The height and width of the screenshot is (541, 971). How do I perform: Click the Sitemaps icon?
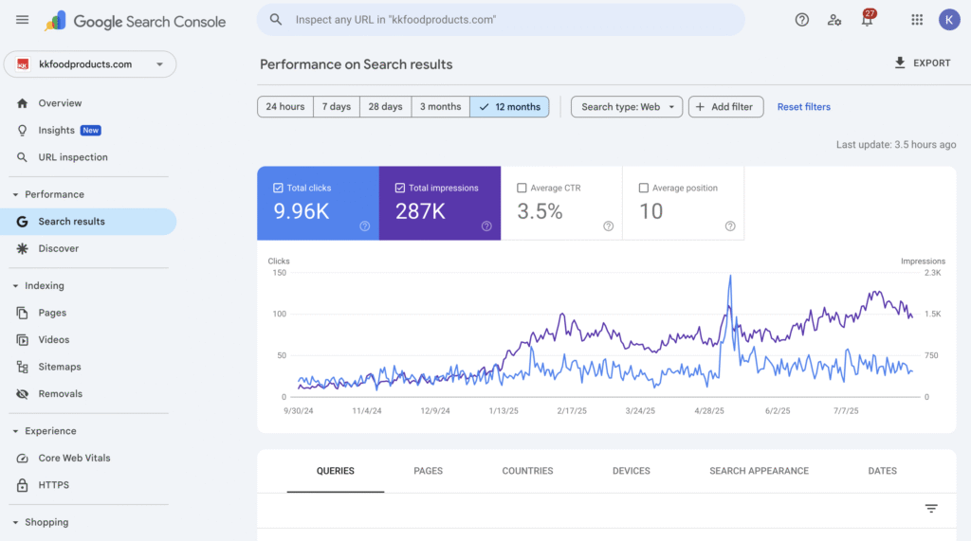tap(23, 367)
